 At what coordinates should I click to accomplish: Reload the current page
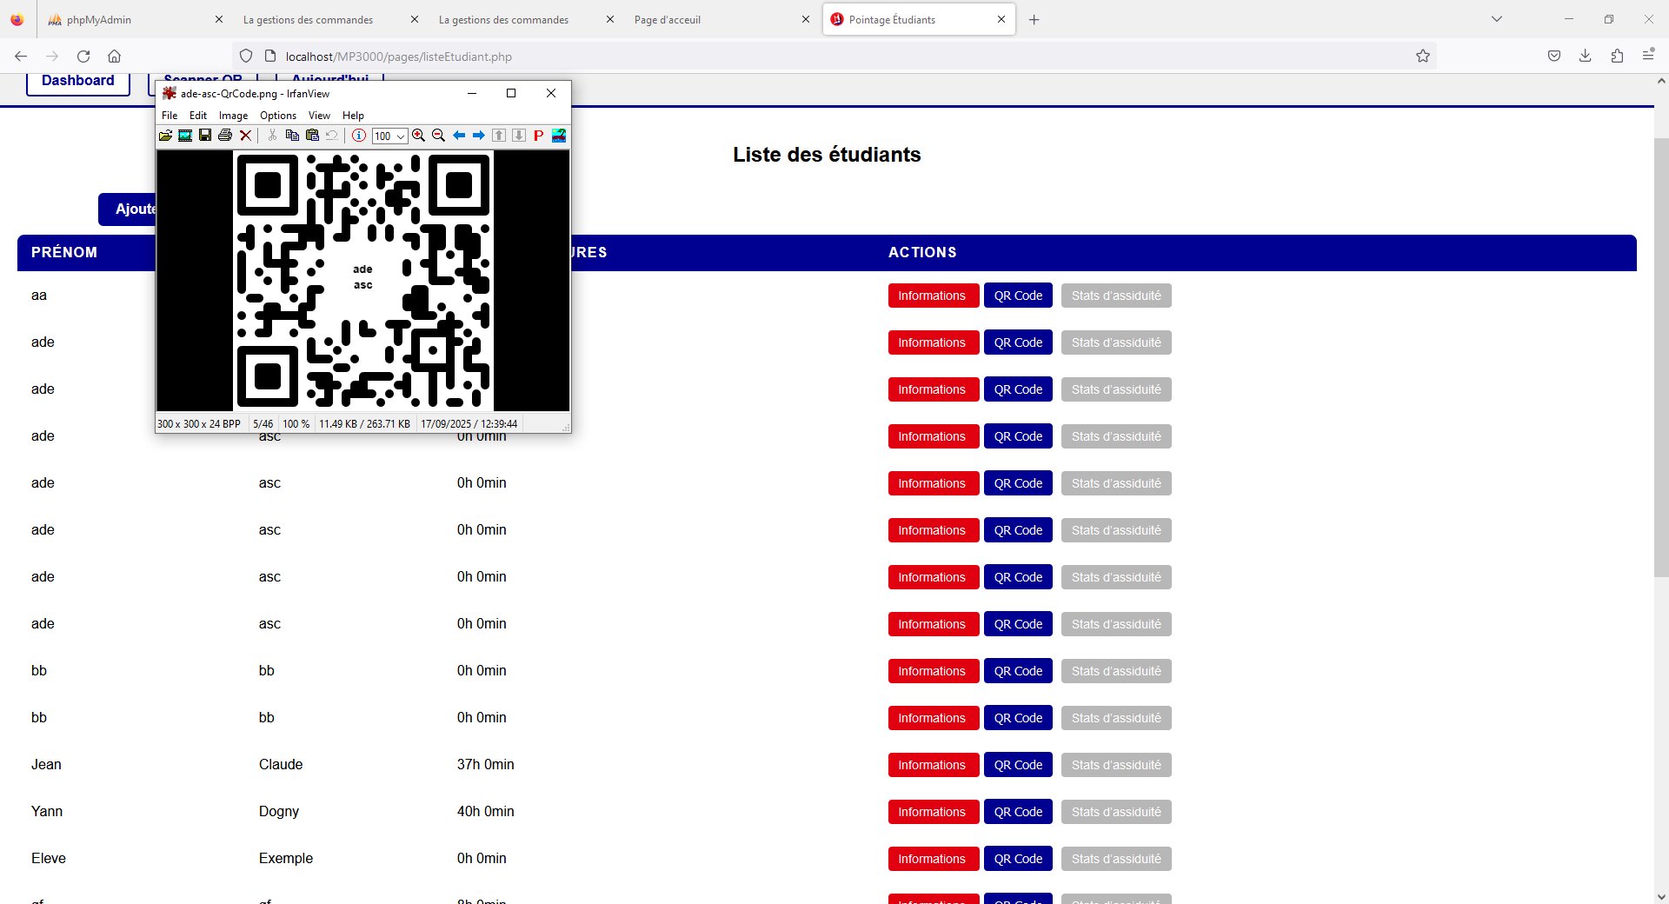pos(83,56)
